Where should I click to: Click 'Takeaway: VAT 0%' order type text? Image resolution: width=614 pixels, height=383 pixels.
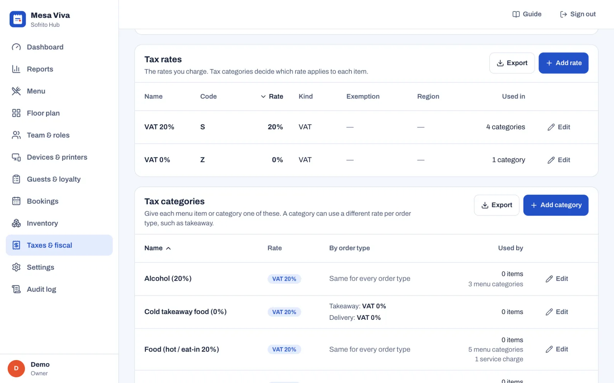click(358, 306)
